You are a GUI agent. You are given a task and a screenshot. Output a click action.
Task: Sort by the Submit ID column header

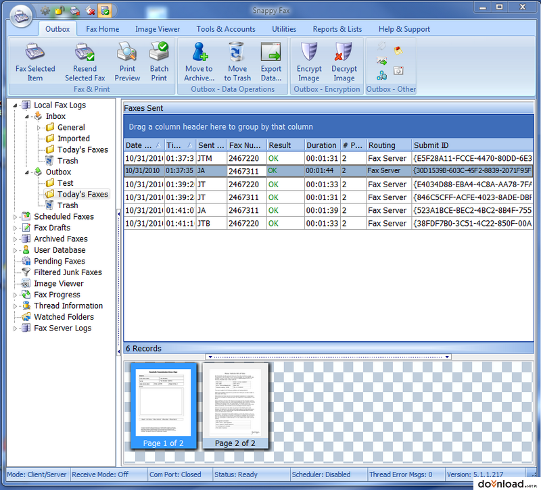[472, 145]
